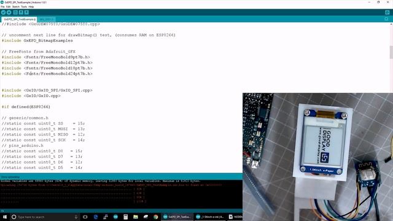Click the Windows Start button
The image size is (393, 221).
tap(4, 217)
